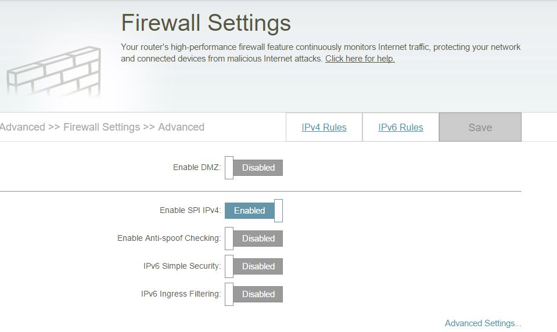
Task: Click the leading 'Advanced' breadcrumb item
Action: coord(23,127)
